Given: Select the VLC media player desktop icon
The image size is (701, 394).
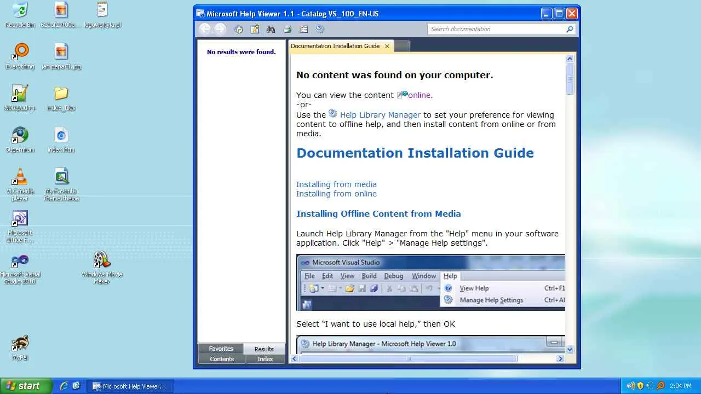Looking at the screenshot, I should (20, 185).
